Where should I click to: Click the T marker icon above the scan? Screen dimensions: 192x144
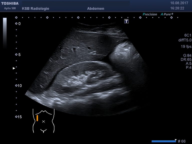coord(126,21)
